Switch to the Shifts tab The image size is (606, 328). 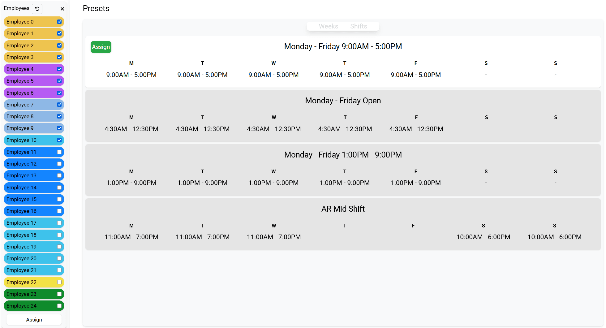[x=359, y=26]
